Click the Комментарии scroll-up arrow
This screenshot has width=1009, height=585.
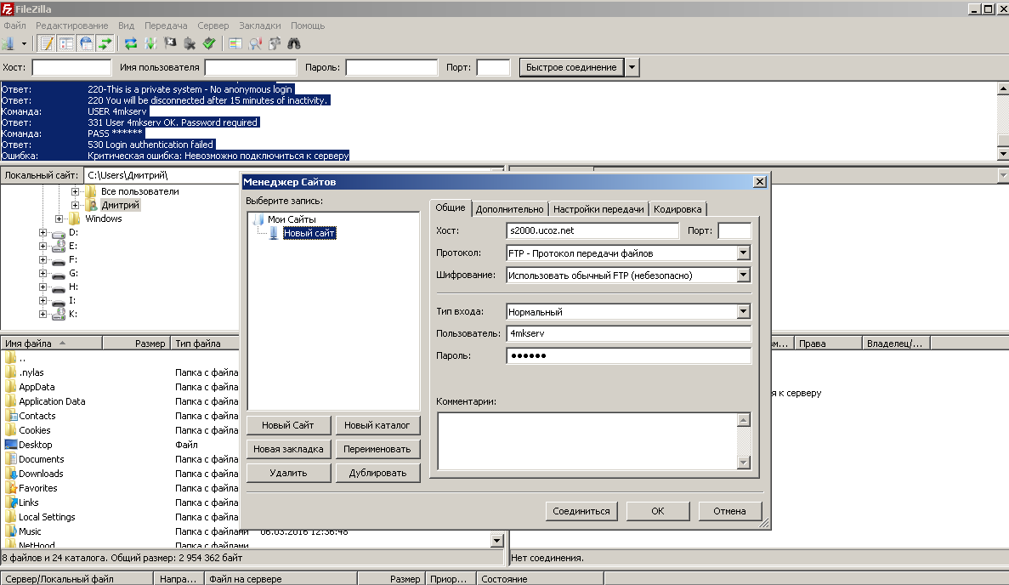743,419
